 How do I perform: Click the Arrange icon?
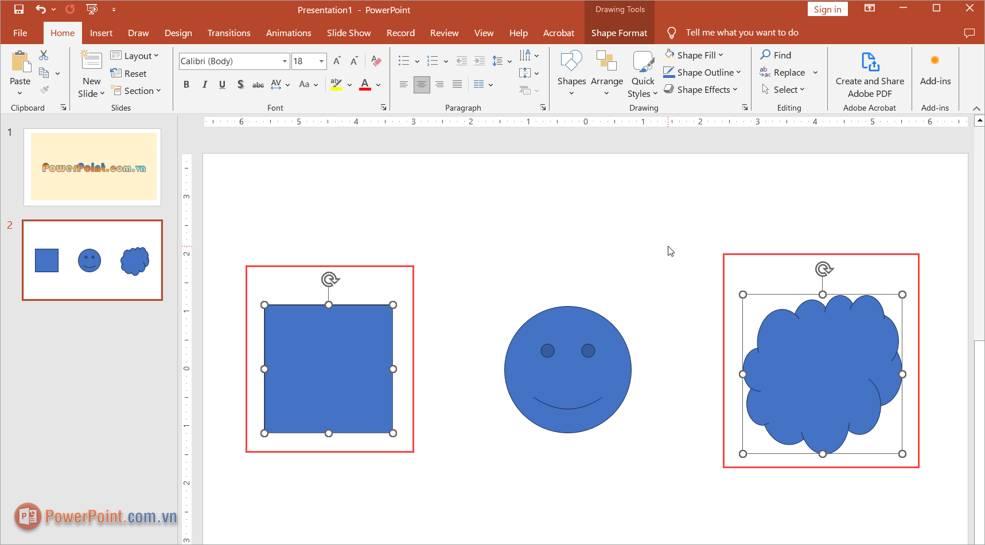pyautogui.click(x=606, y=61)
